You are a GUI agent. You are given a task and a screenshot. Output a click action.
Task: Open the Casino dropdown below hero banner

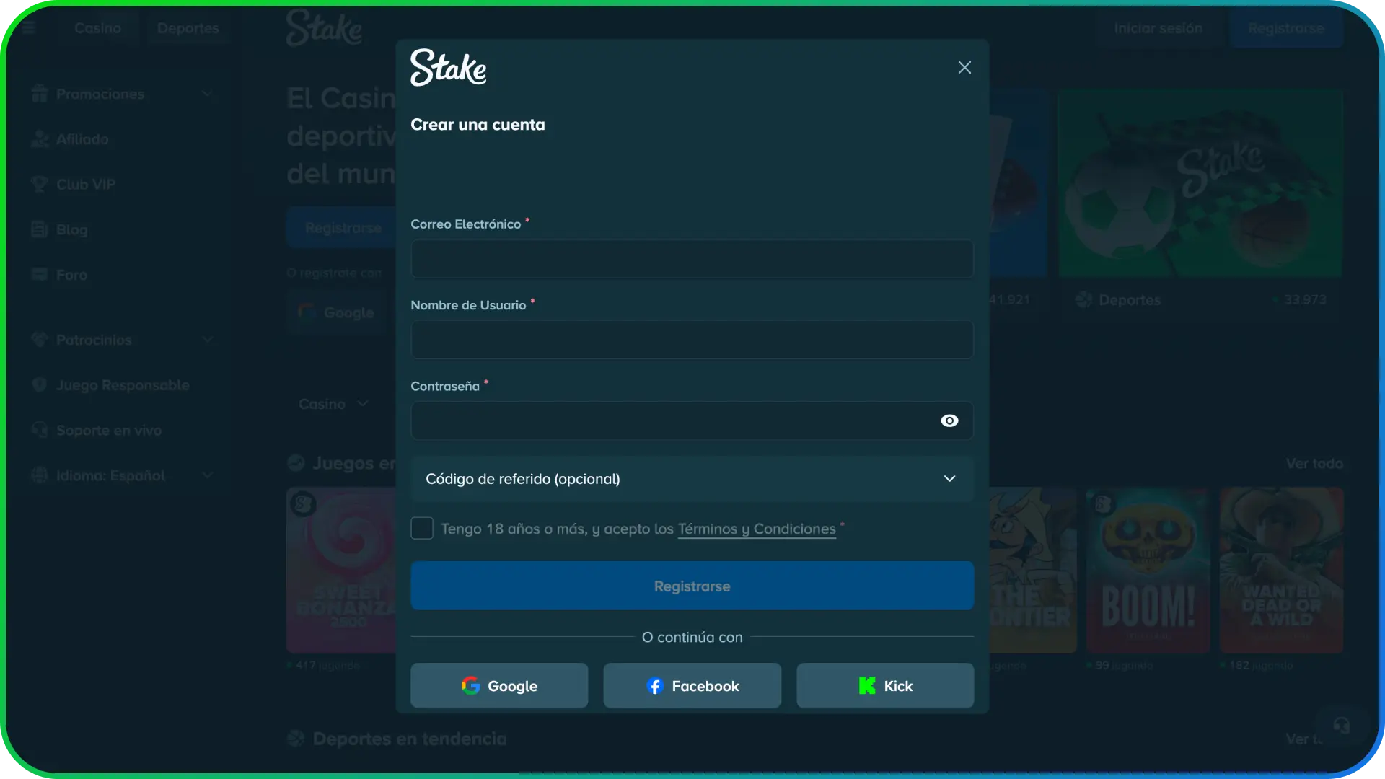coord(334,404)
